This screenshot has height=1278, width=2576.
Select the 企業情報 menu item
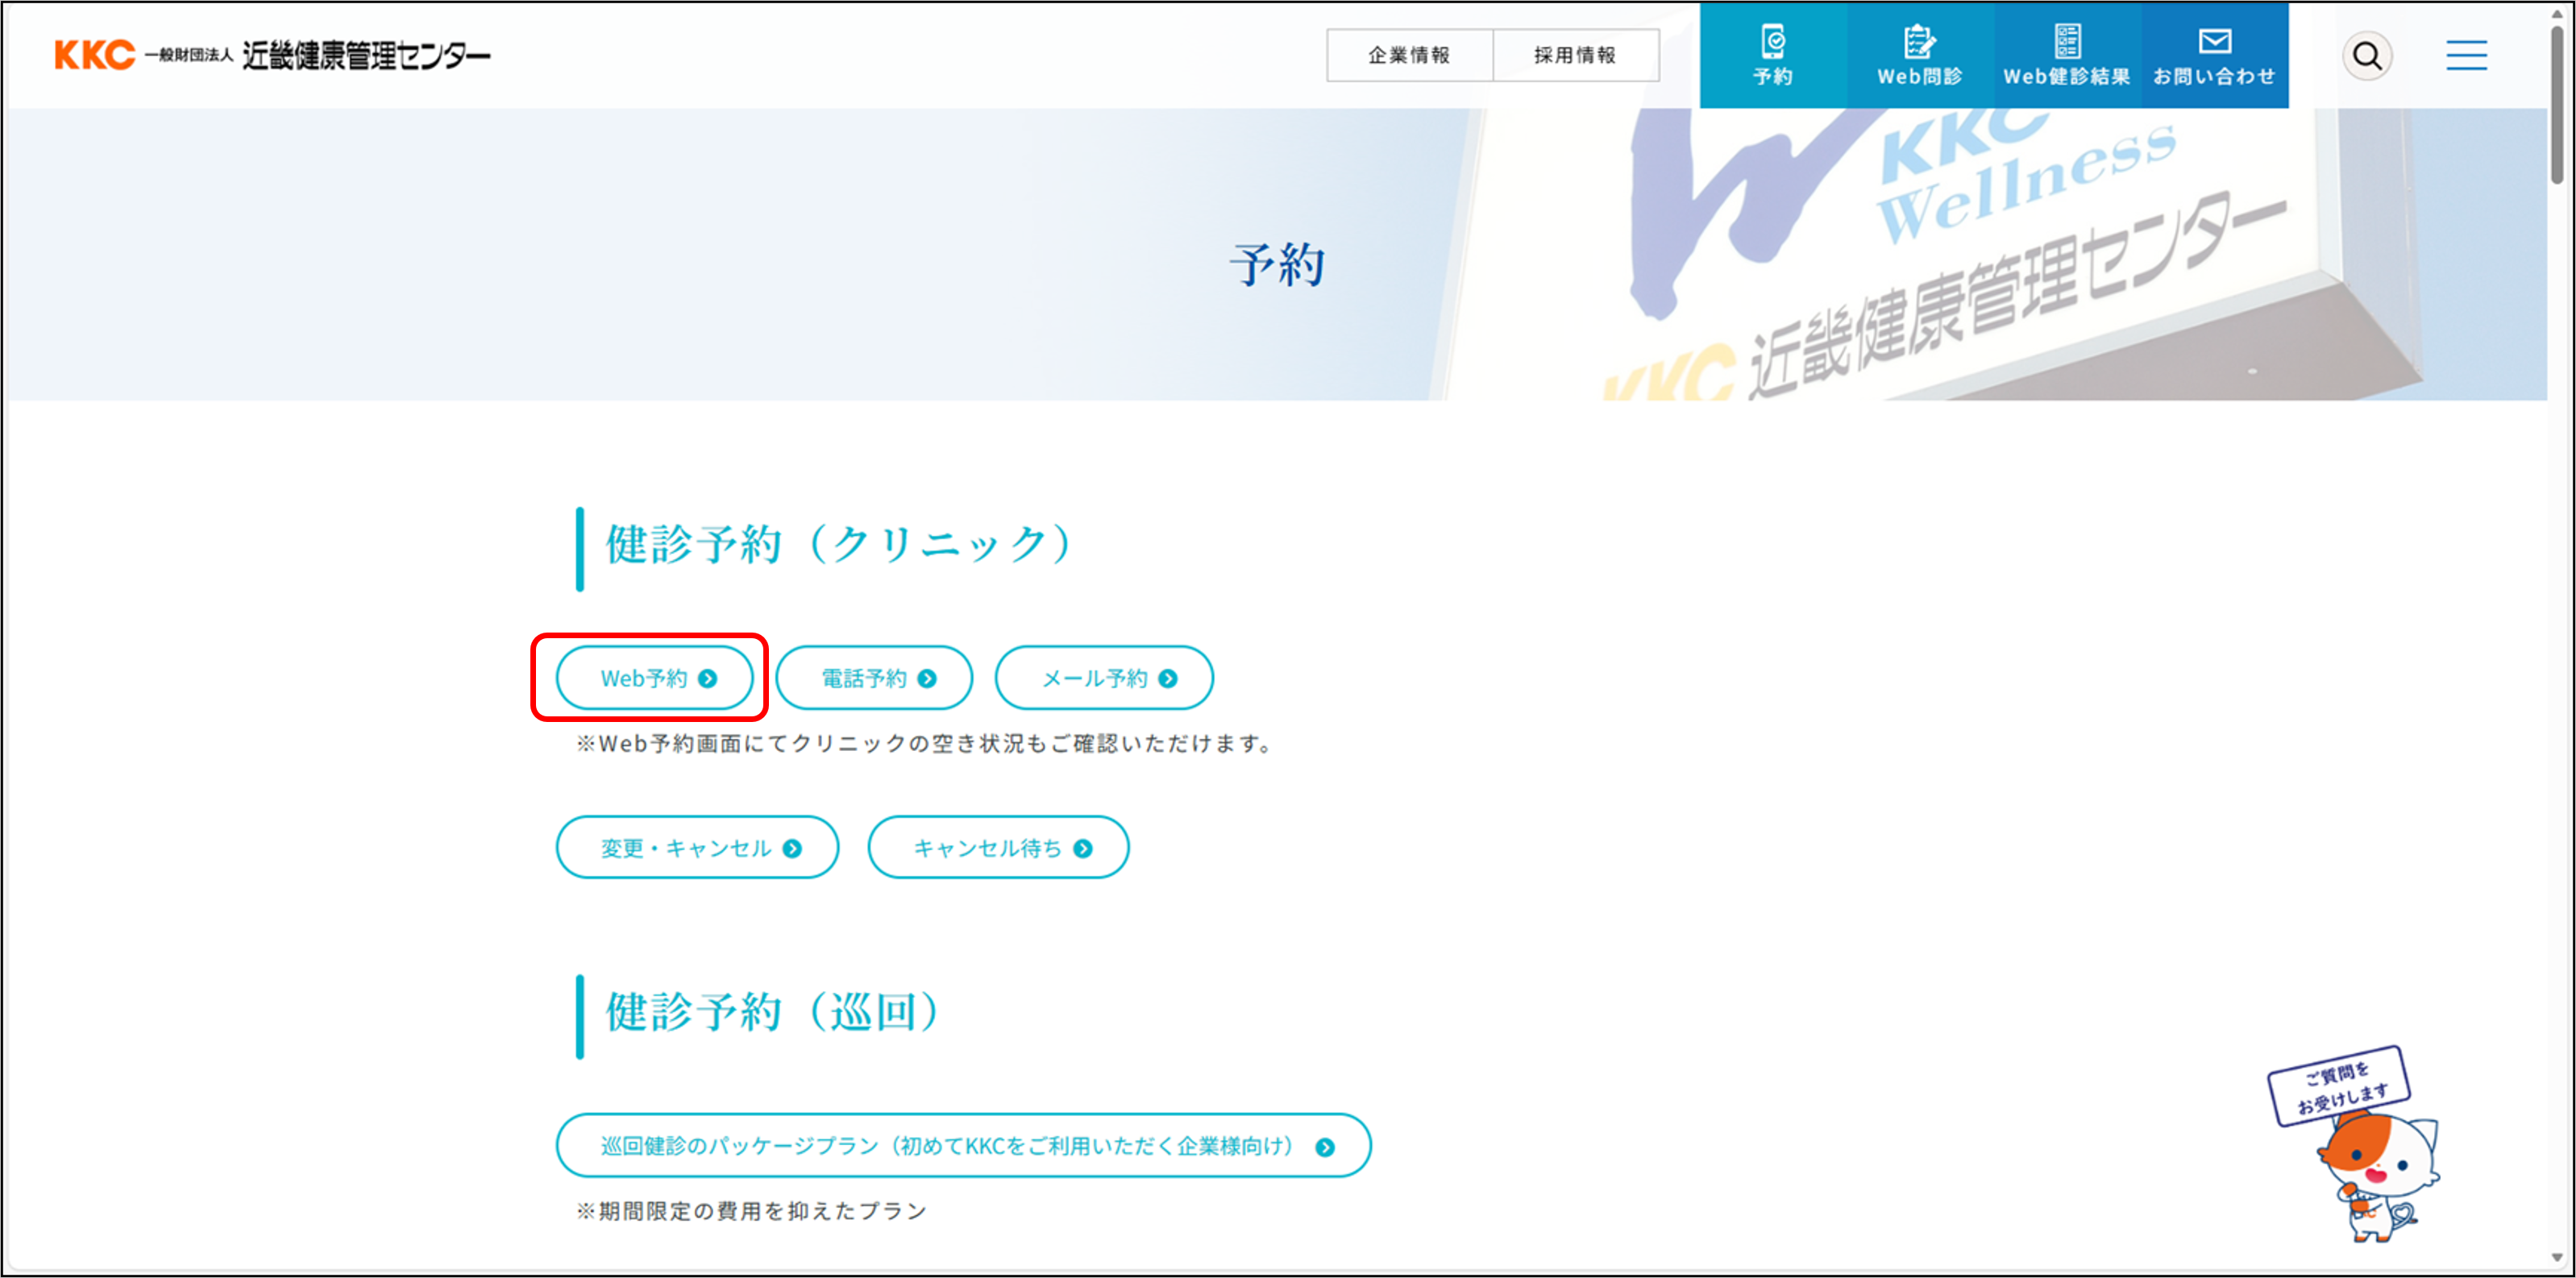(x=1409, y=55)
